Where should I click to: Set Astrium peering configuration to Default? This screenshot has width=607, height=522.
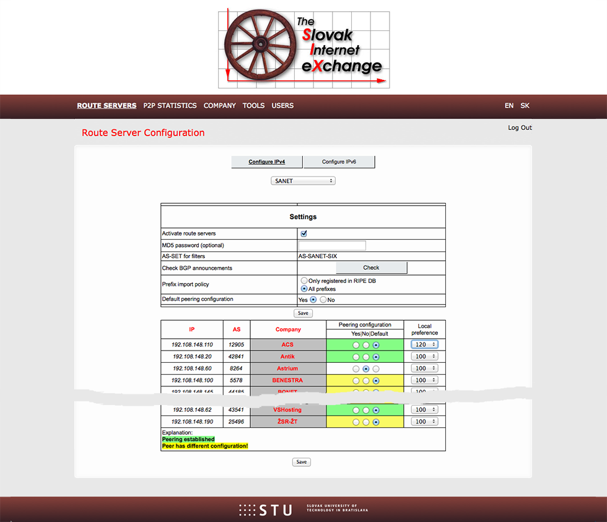376,369
